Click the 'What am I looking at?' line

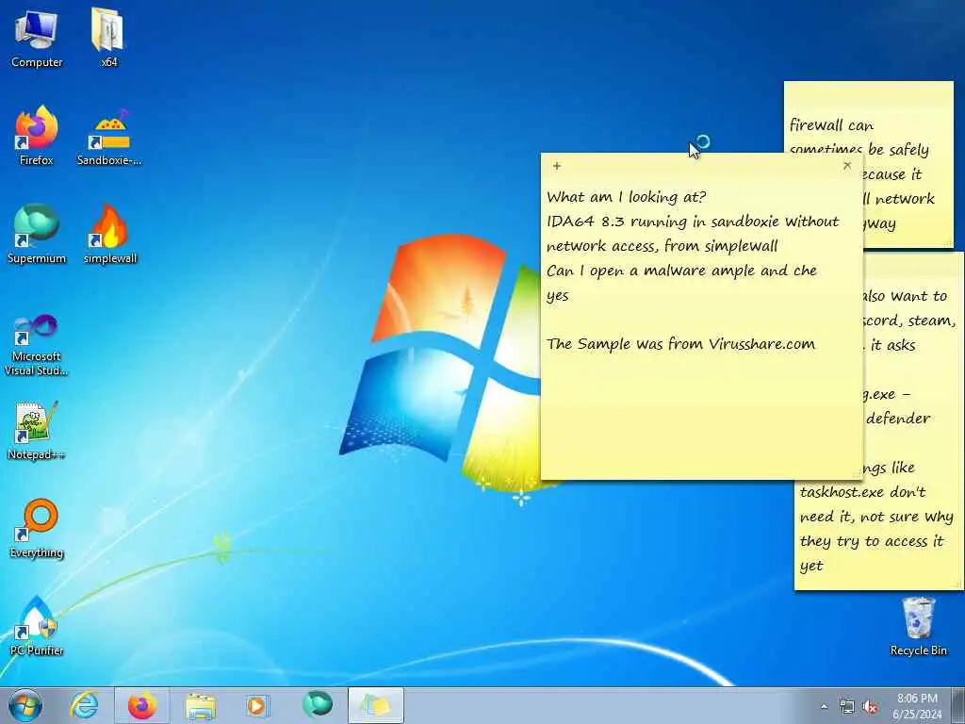(627, 197)
